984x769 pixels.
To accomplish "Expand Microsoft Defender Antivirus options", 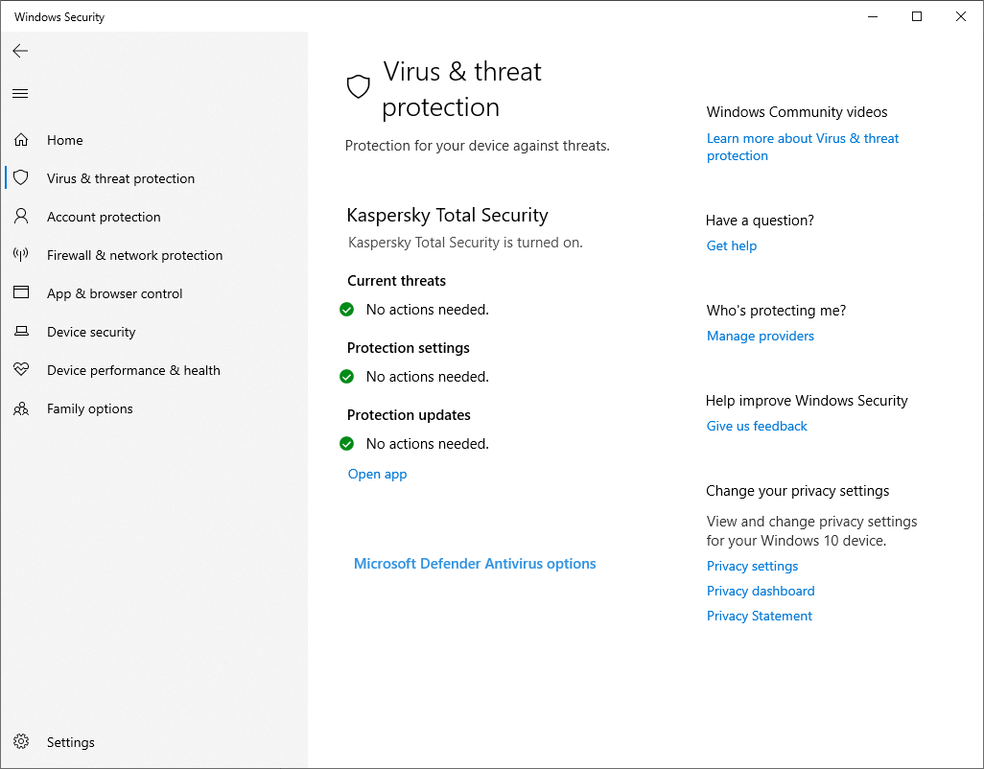I will (x=475, y=564).
